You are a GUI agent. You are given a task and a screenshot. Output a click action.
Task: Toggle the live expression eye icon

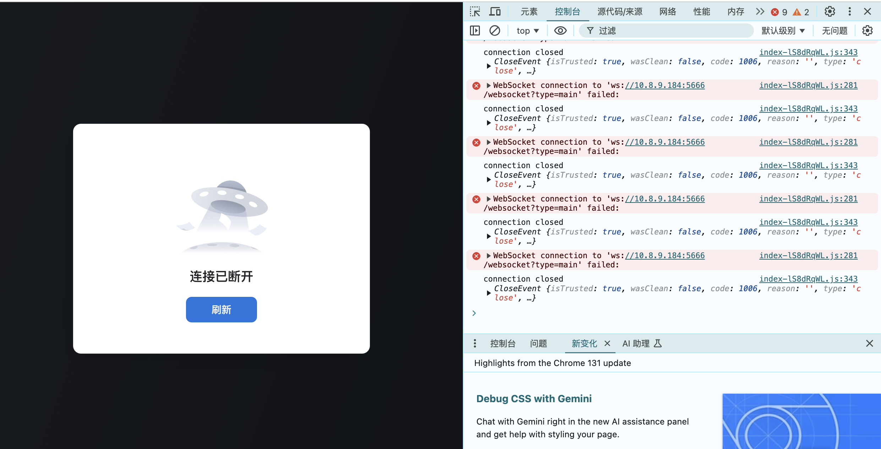[x=560, y=31]
